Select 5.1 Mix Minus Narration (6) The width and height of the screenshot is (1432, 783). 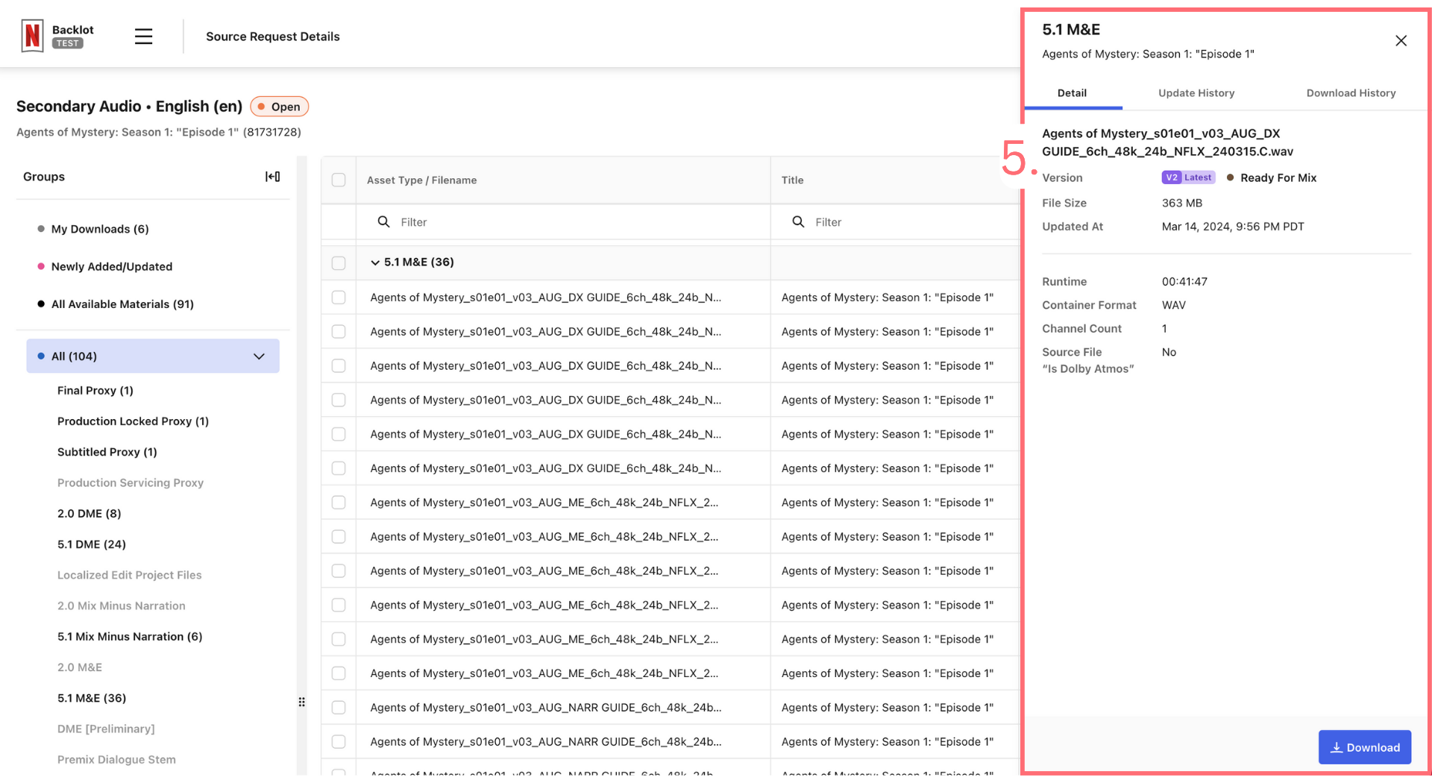coord(130,637)
